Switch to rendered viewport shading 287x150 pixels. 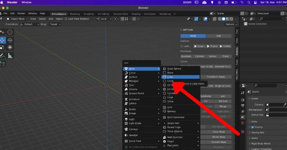tap(231, 19)
